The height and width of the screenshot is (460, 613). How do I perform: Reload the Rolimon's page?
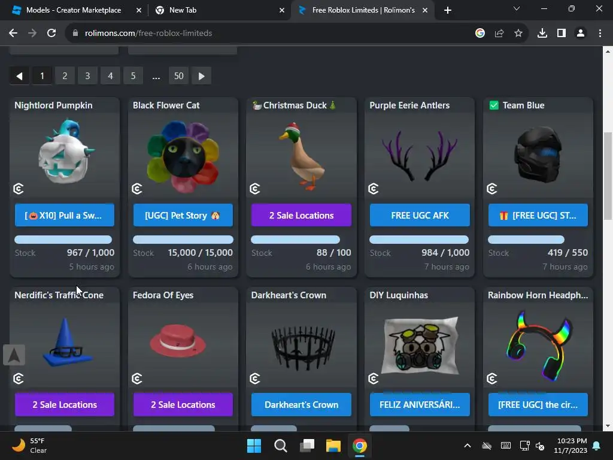[51, 34]
